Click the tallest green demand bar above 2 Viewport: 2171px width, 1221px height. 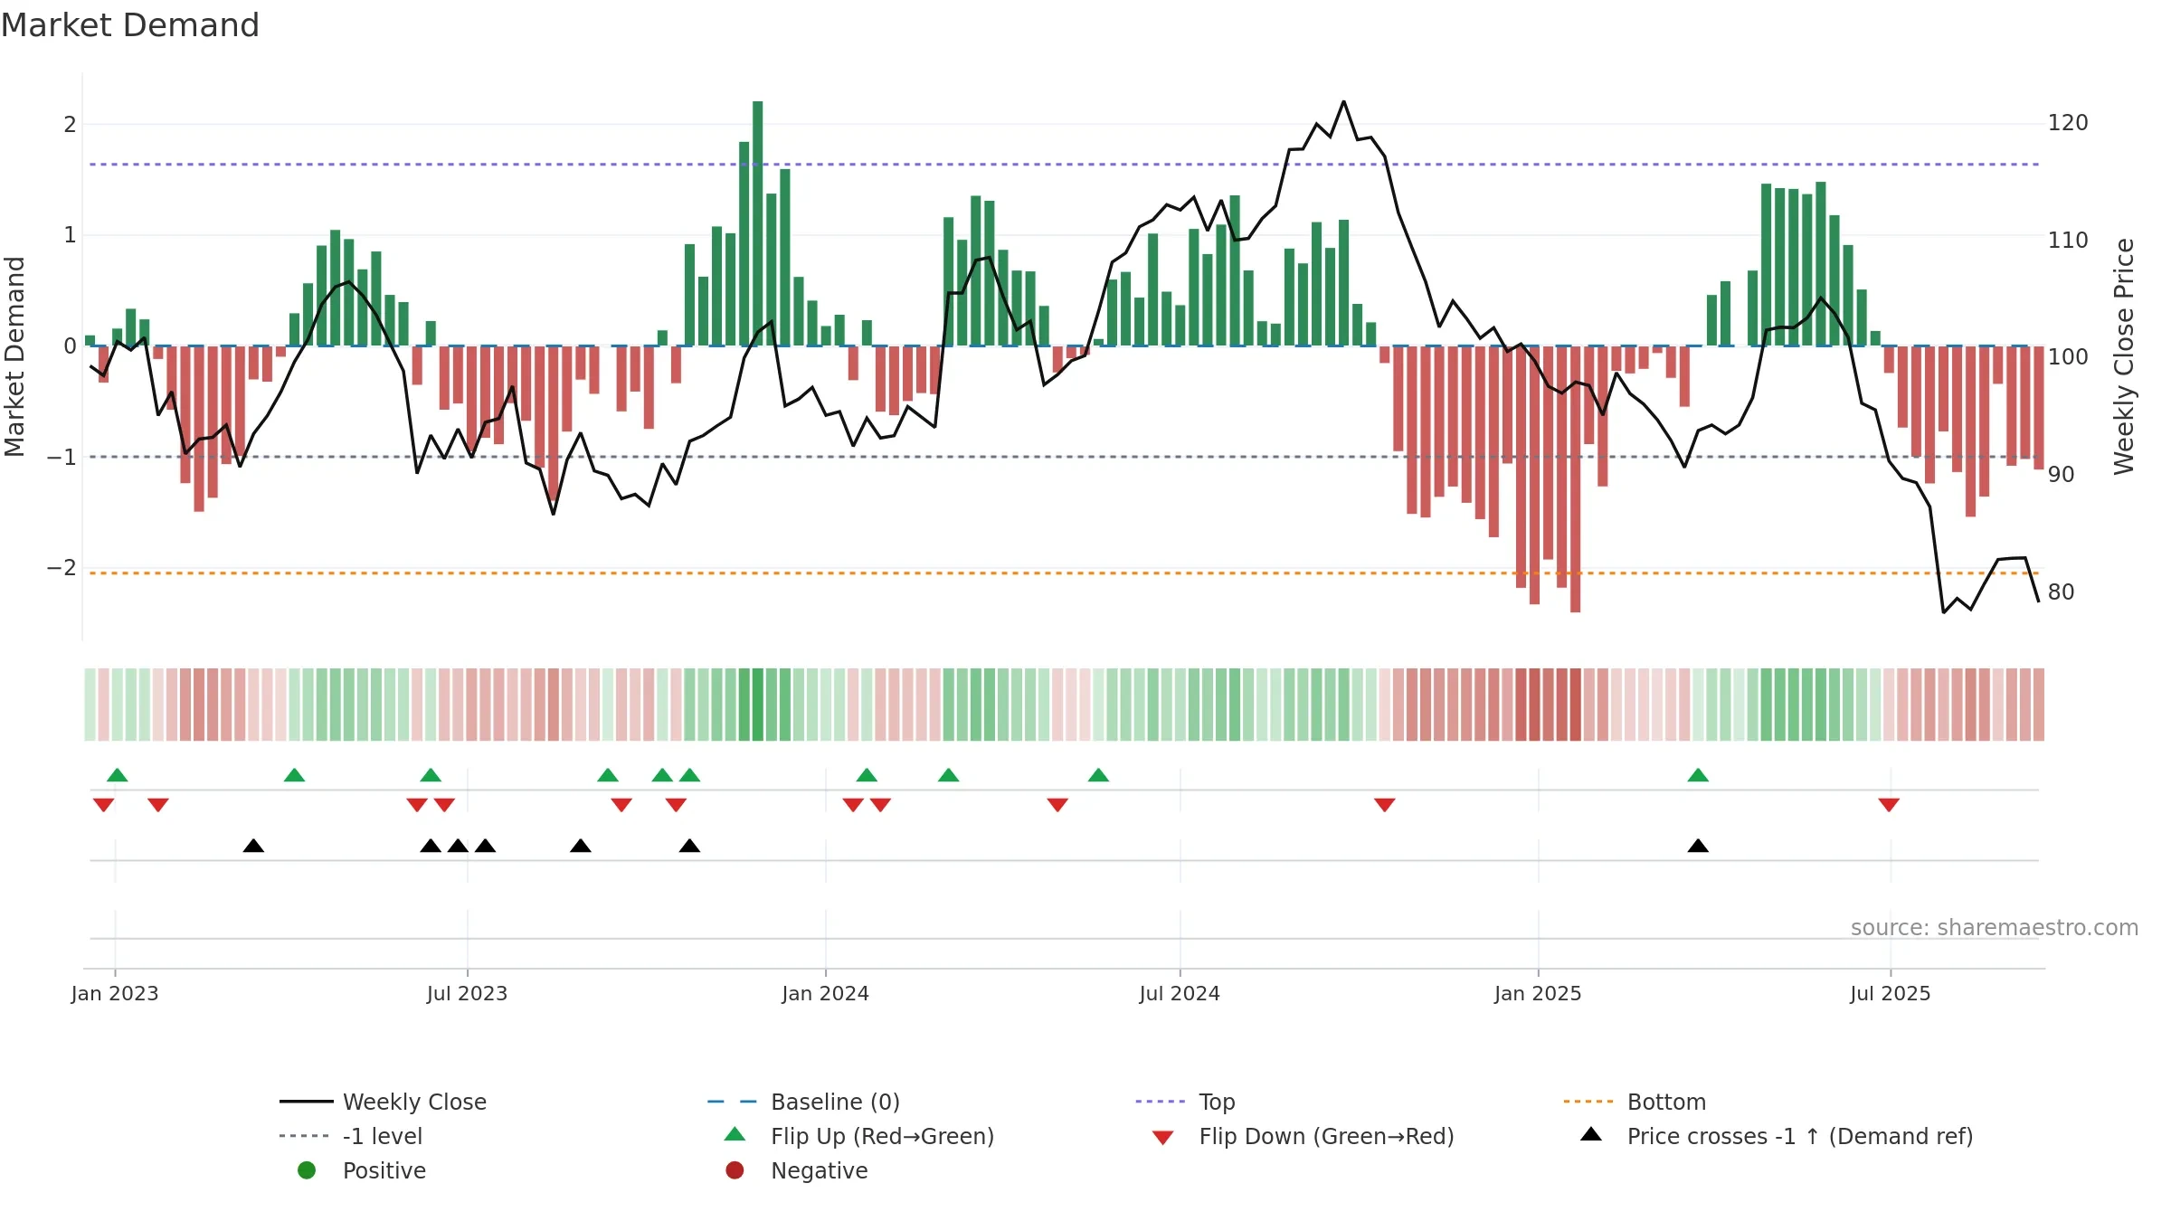(x=758, y=223)
